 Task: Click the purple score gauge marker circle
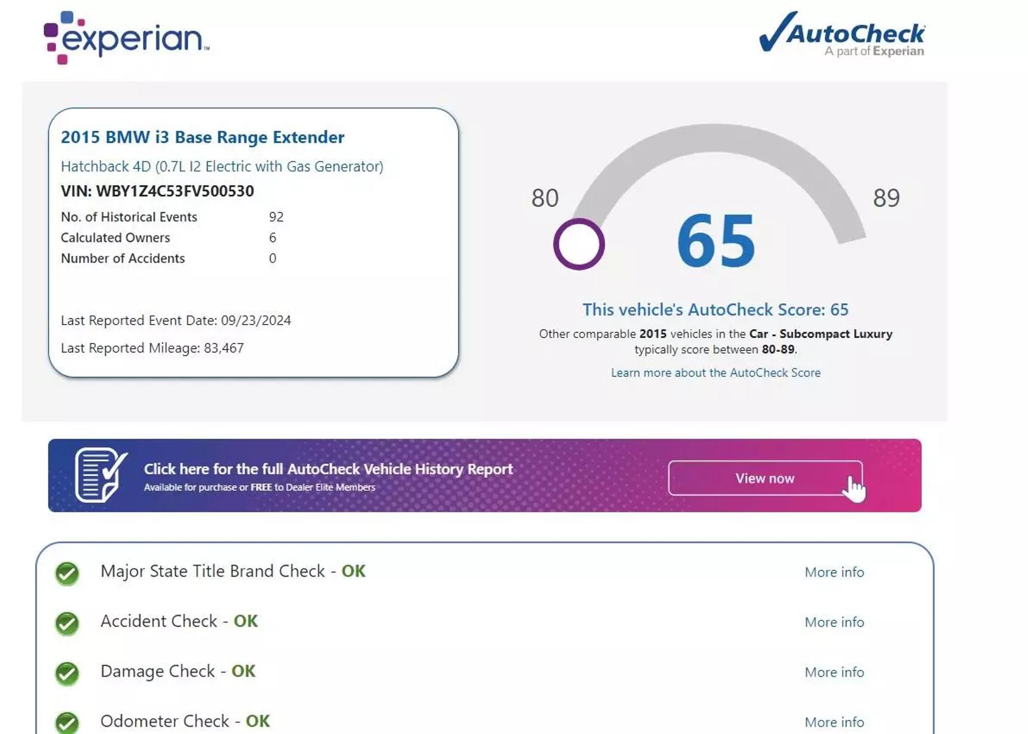coord(579,244)
